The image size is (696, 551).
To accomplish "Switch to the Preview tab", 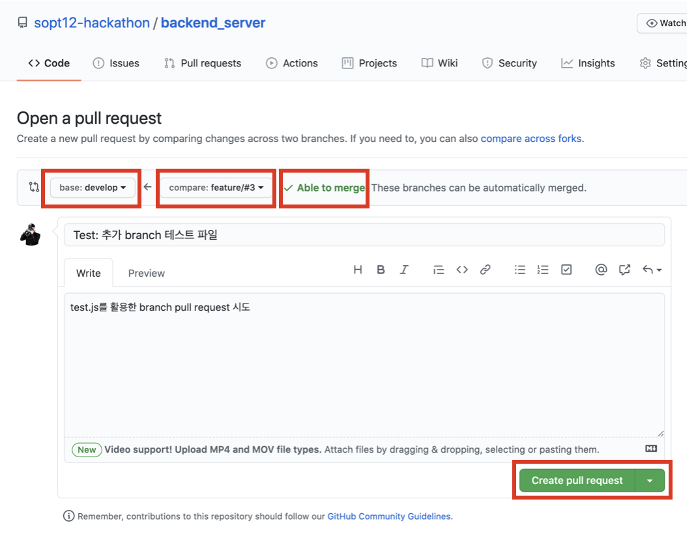I will pyautogui.click(x=147, y=274).
